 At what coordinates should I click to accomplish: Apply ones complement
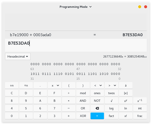pos(97,93)
